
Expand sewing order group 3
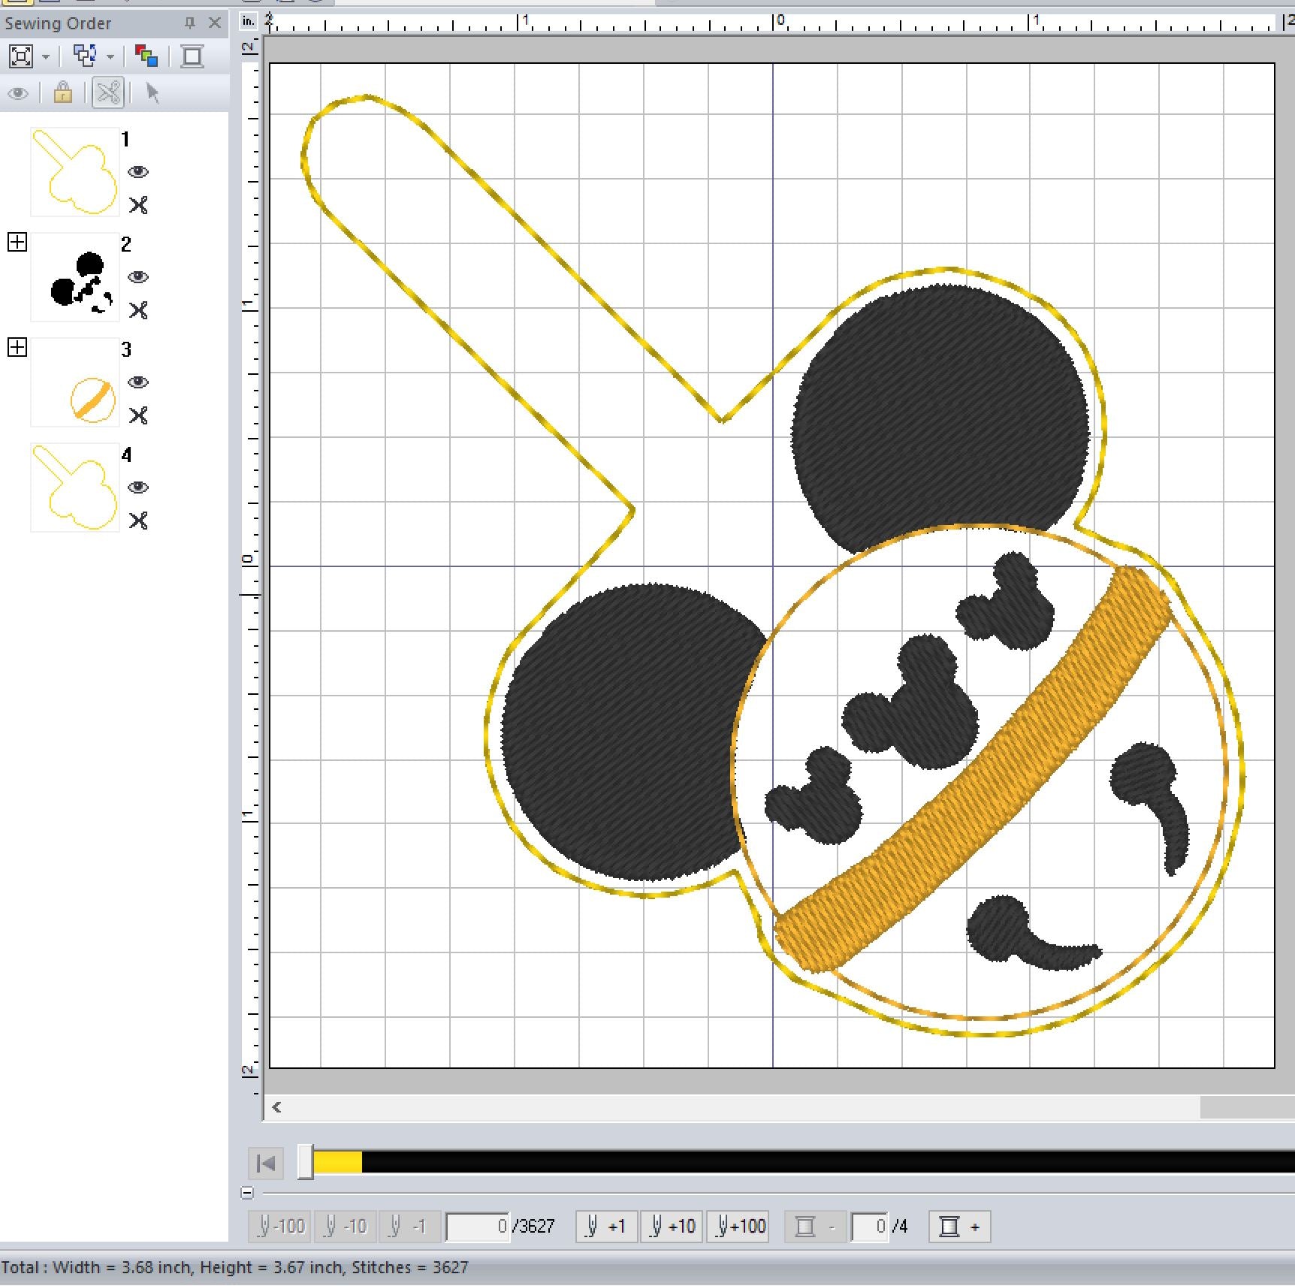point(17,347)
